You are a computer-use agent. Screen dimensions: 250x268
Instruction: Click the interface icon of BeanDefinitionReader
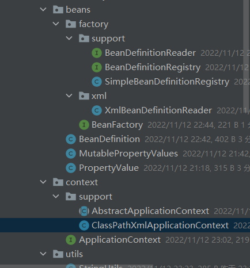pos(97,53)
